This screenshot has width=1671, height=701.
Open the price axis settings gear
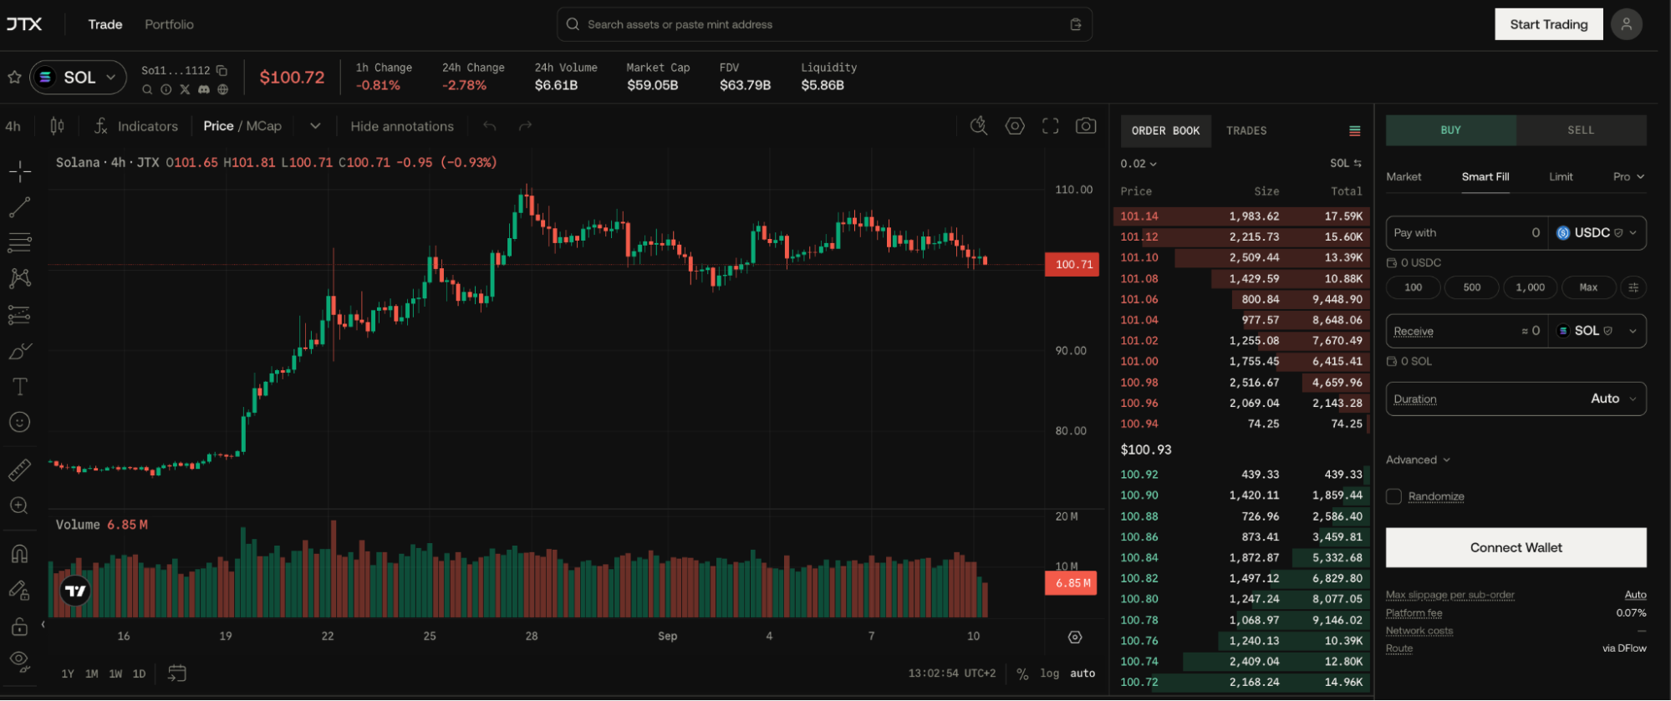(x=1075, y=638)
